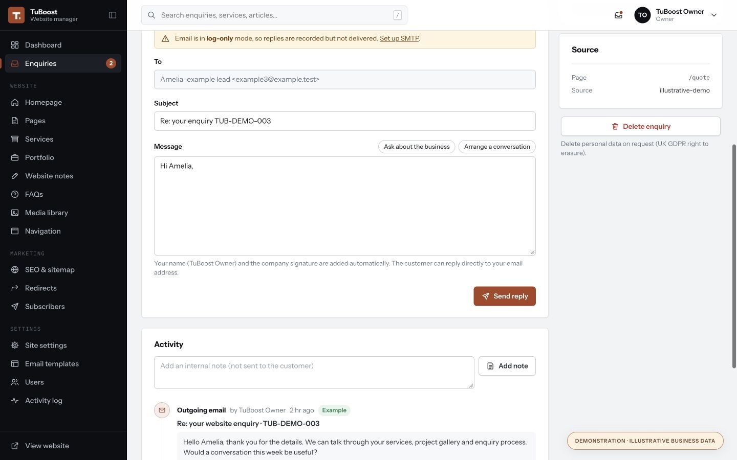Edit the Subject field
Viewport: 737px width, 460px height.
point(345,121)
